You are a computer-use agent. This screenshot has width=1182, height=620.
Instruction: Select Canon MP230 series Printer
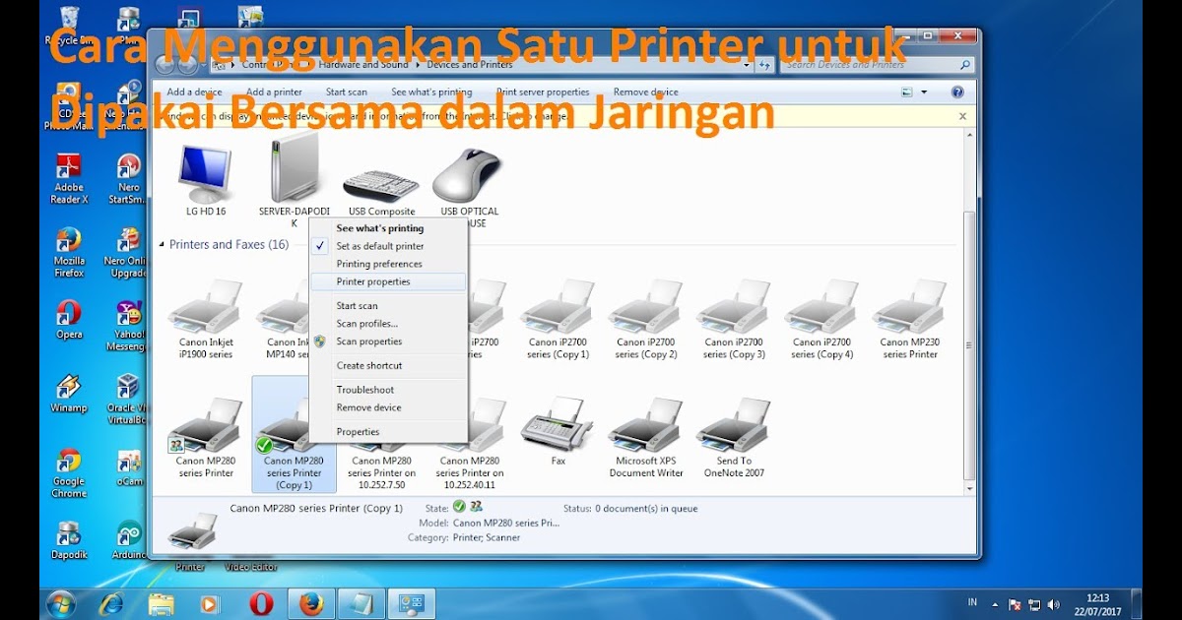(x=910, y=320)
